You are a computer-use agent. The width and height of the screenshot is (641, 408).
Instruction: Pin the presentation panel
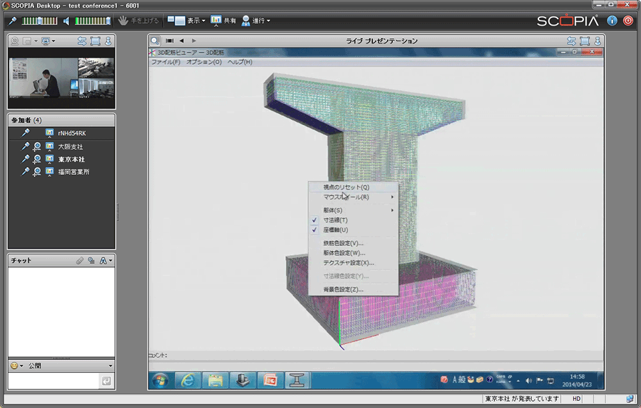click(x=597, y=41)
